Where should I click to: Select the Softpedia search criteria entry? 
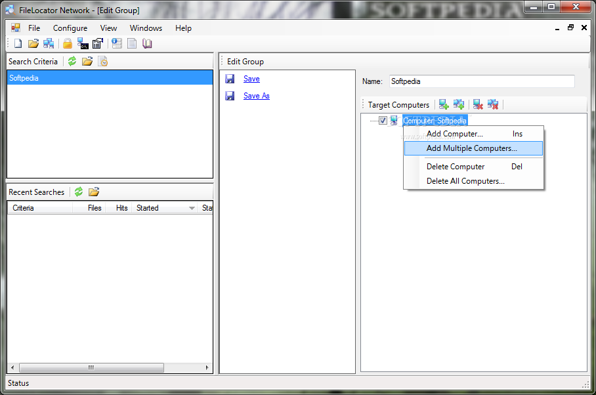[110, 78]
